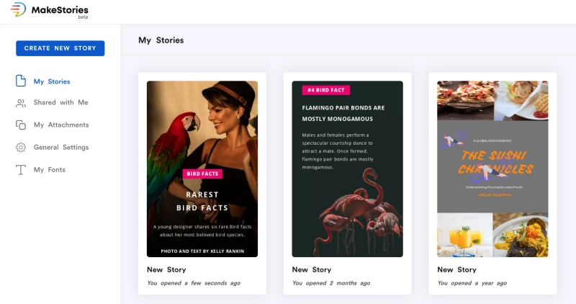
Task: Click the My Stories document icon
Action: (x=21, y=81)
